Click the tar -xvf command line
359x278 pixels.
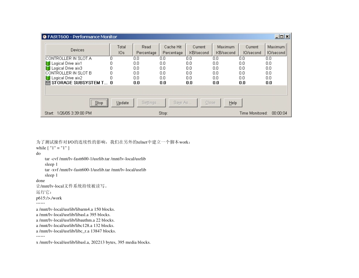click(96, 170)
